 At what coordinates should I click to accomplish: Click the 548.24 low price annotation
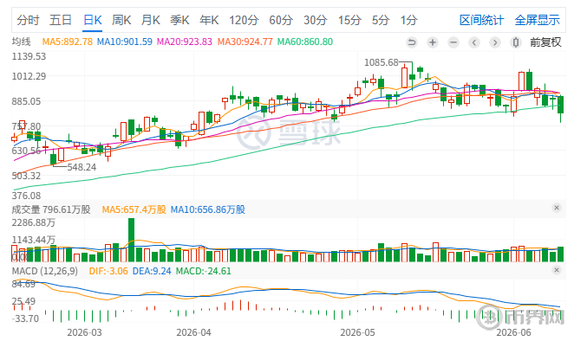(82, 167)
